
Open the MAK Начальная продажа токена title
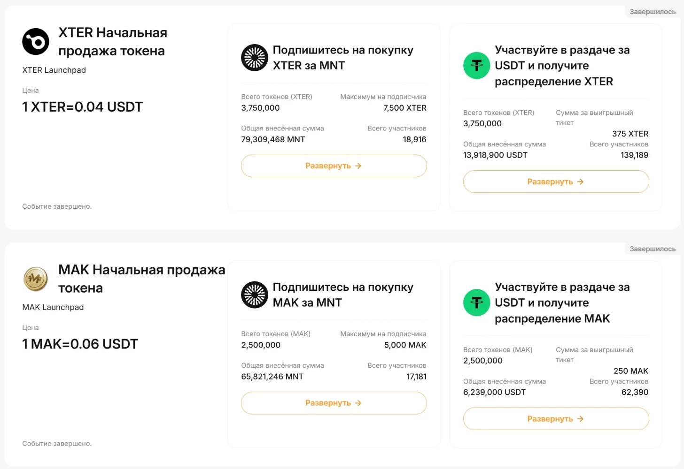pos(141,279)
